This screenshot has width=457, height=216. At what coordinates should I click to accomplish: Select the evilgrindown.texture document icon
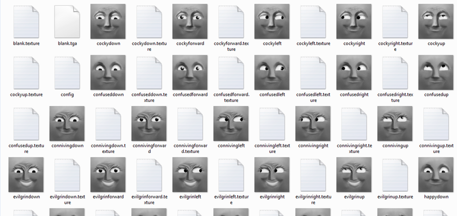[67, 175]
